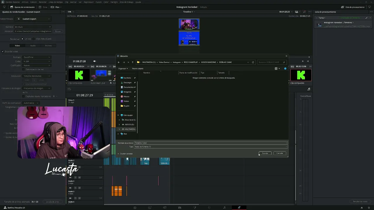
Task: Open the Frecuencia de imagen dropdown
Action: click(x=37, y=88)
